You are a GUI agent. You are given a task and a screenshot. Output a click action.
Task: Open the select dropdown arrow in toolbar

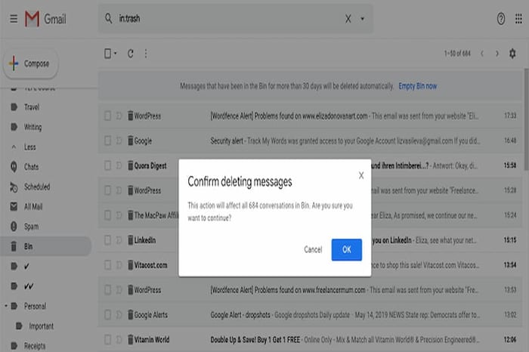pyautogui.click(x=116, y=54)
